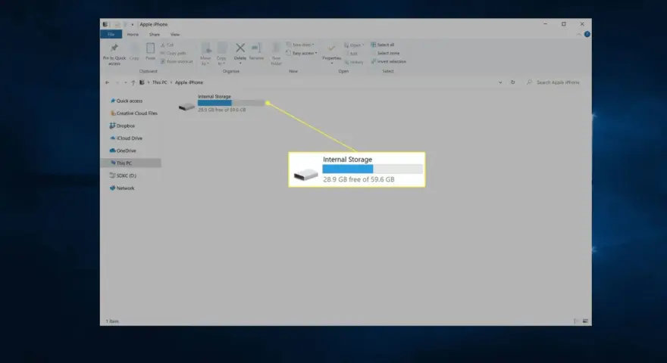This screenshot has width=667, height=363.
Task: Switch to the View tab
Action: coord(175,34)
